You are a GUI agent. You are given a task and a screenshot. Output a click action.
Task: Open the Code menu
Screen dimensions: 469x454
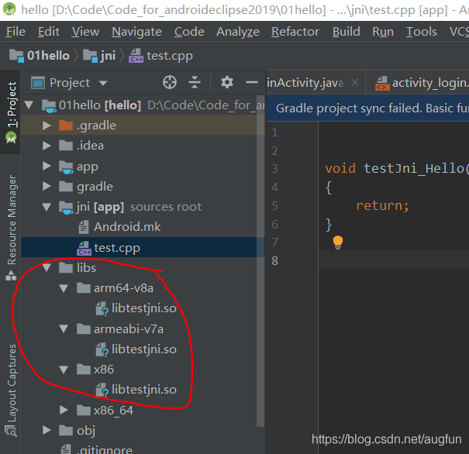(x=189, y=32)
